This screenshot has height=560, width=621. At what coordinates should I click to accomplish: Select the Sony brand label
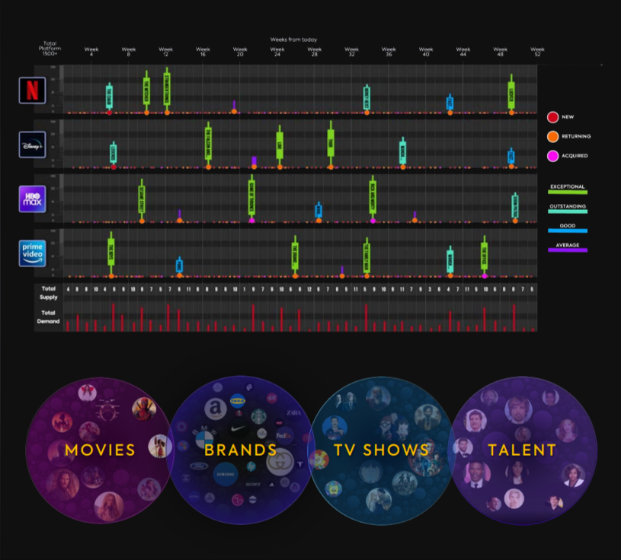click(253, 484)
